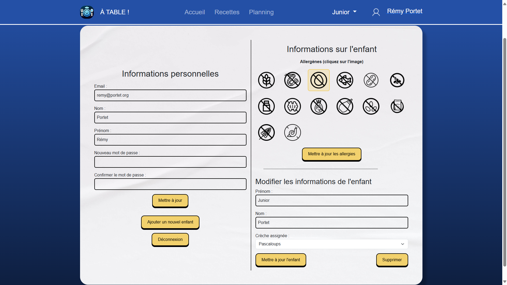Toggle the mustard bottle allergen
The image size is (507, 285).
pos(345,106)
